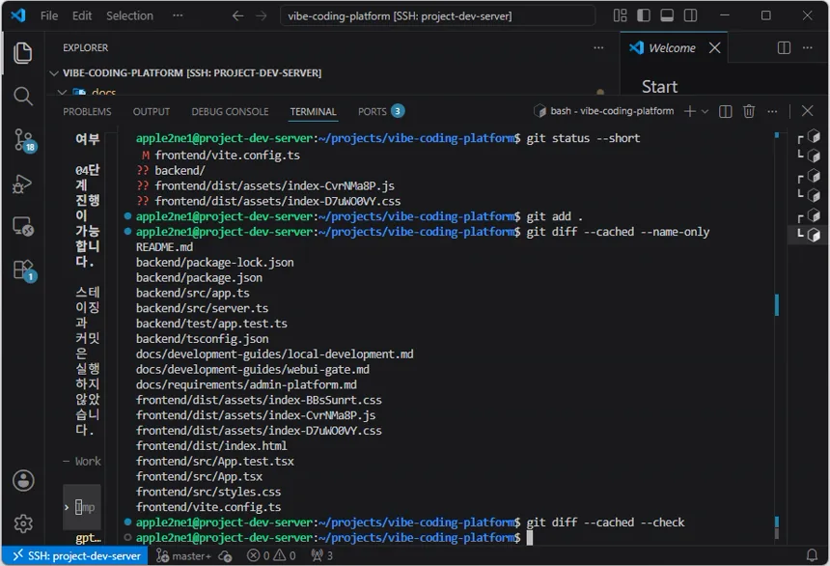Click frontend/src/App.tsx in terminal output
830x566 pixels.
(x=199, y=476)
